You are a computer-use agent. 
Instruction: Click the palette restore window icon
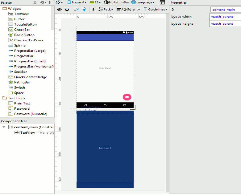point(35,2)
